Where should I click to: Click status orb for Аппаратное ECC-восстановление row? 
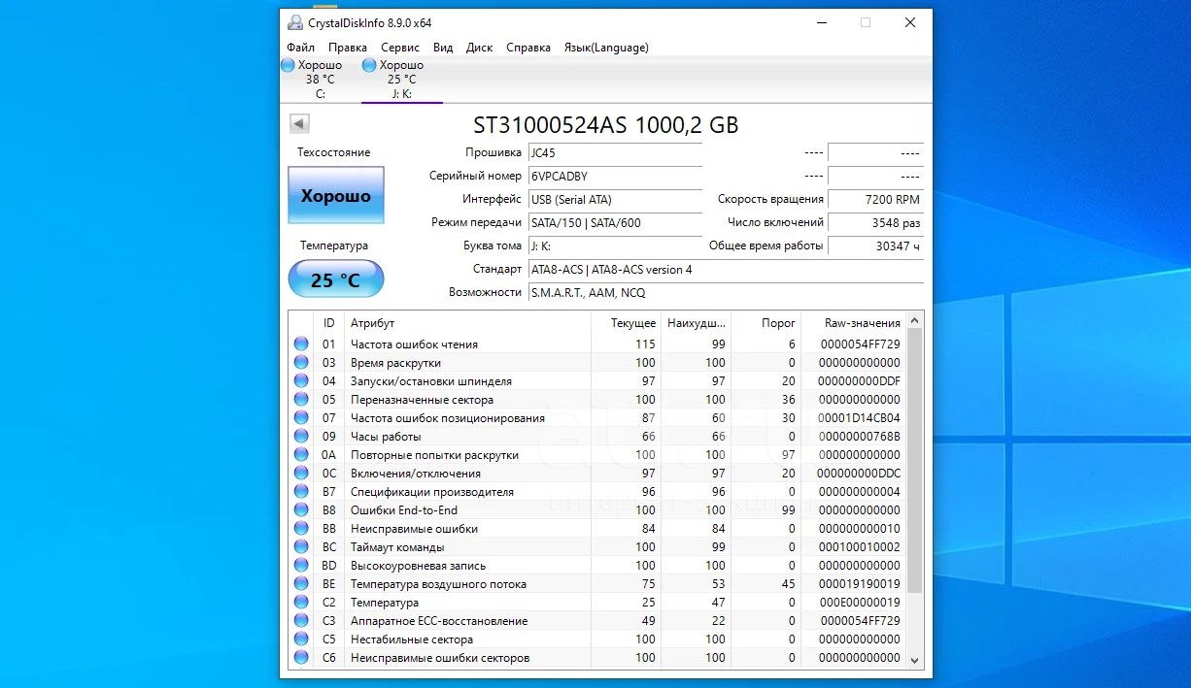tap(301, 621)
